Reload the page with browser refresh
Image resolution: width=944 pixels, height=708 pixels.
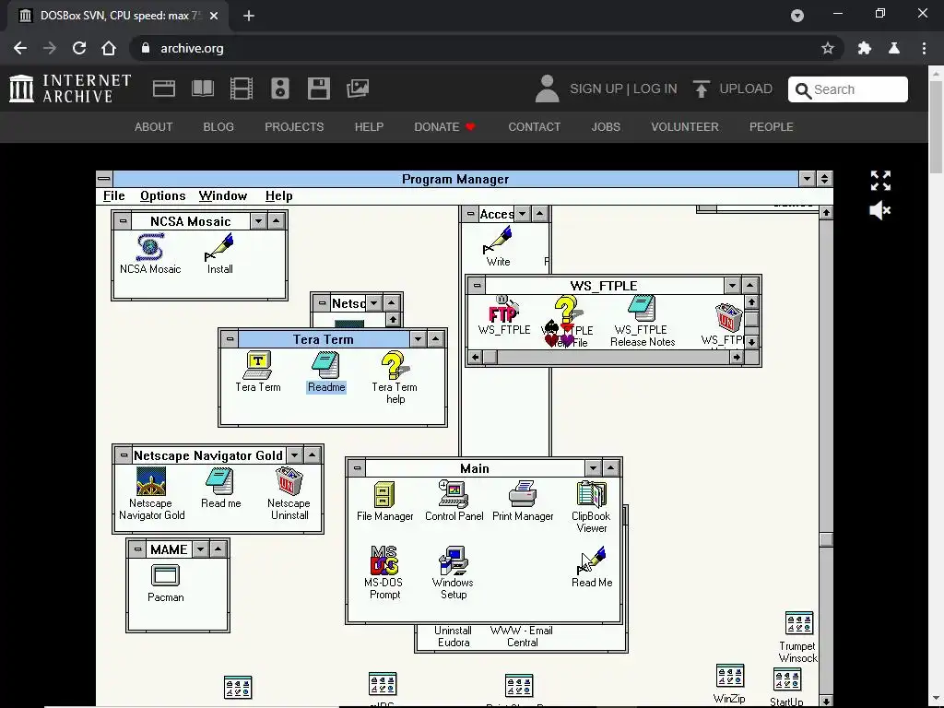click(x=79, y=48)
